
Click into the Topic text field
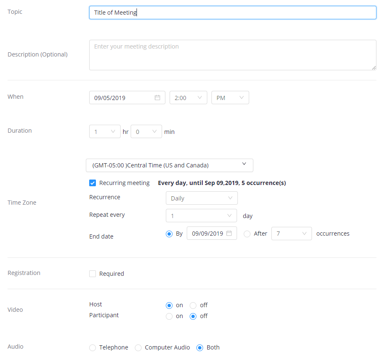(232, 13)
